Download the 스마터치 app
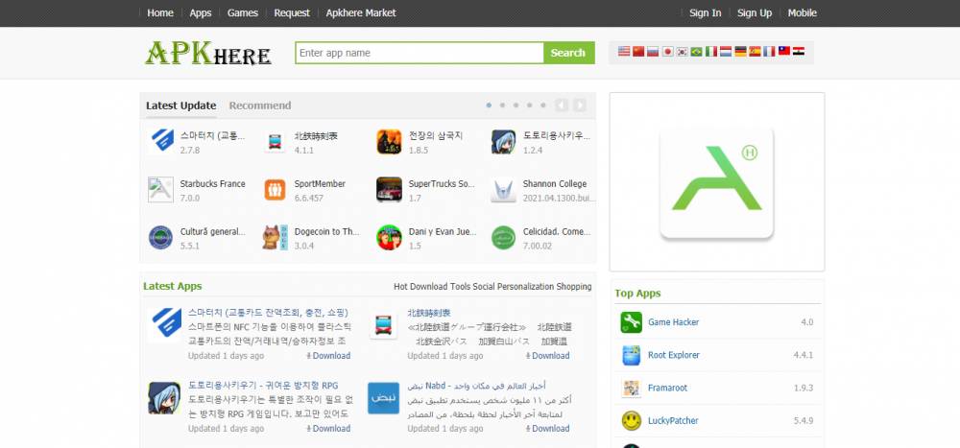This screenshot has height=448, width=960. pyautogui.click(x=328, y=356)
